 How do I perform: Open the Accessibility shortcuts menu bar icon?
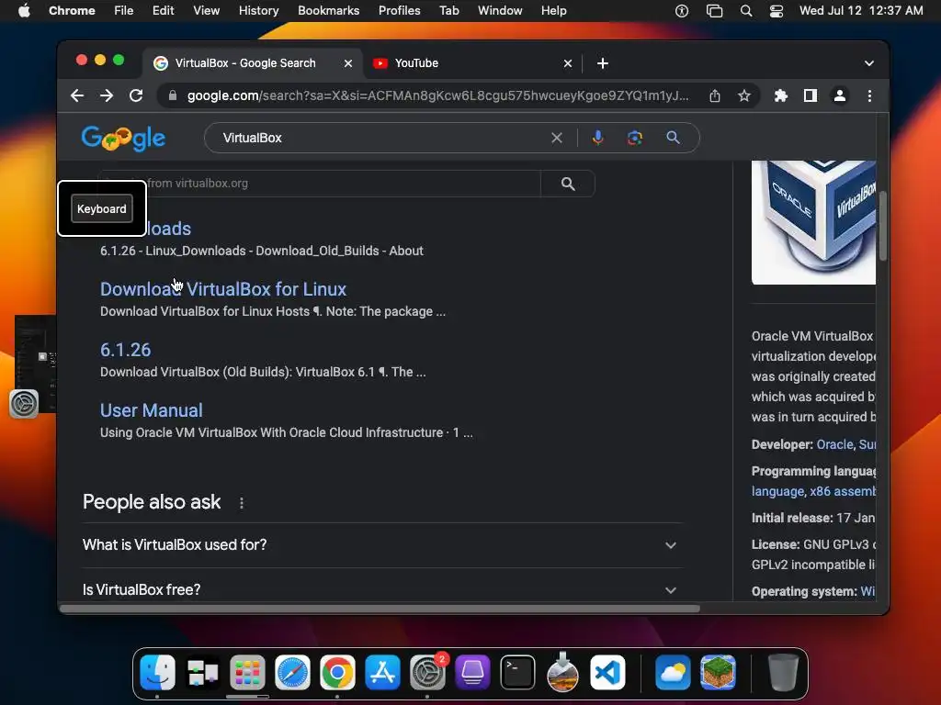682,11
